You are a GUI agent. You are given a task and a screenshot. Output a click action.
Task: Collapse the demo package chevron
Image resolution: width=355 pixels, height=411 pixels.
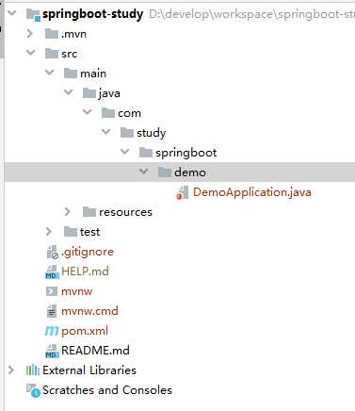point(144,172)
